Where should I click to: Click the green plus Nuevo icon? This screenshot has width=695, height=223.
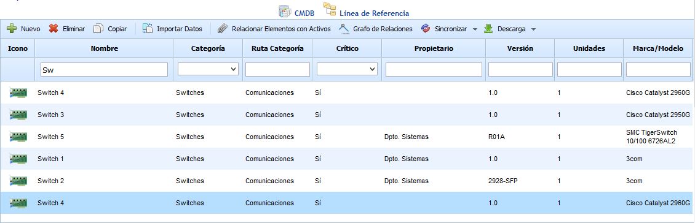pyautogui.click(x=12, y=29)
